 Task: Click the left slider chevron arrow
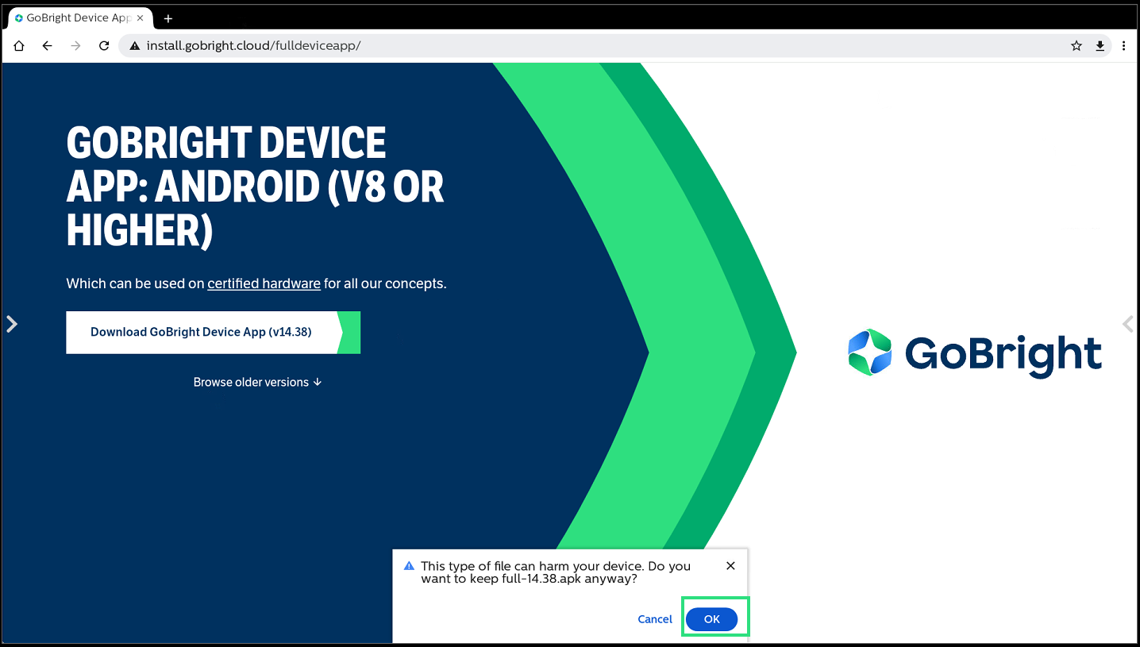click(x=12, y=324)
